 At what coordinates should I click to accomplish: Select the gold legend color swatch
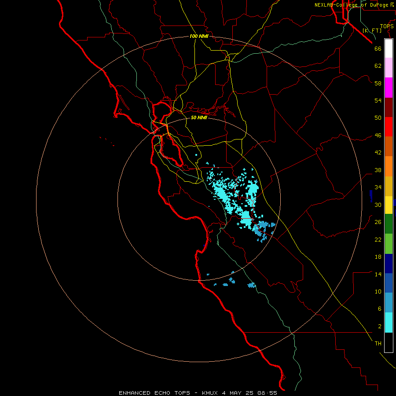pos(389,186)
